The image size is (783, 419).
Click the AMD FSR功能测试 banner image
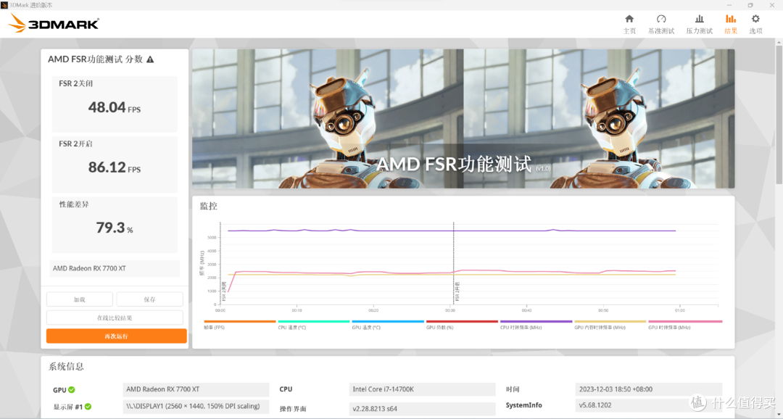(463, 118)
